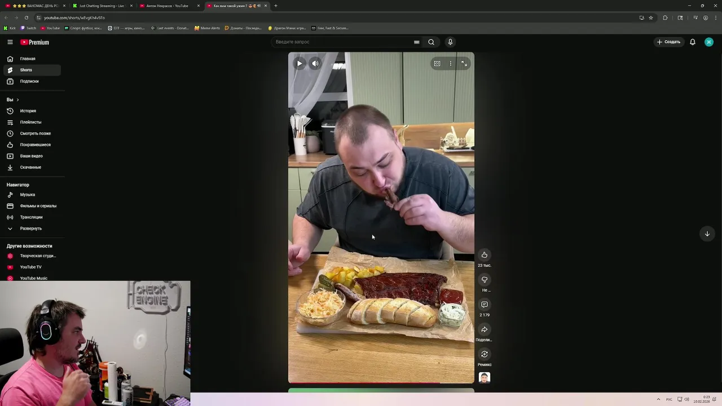Open Понравившиеся videos
722x406 pixels.
coord(32,145)
